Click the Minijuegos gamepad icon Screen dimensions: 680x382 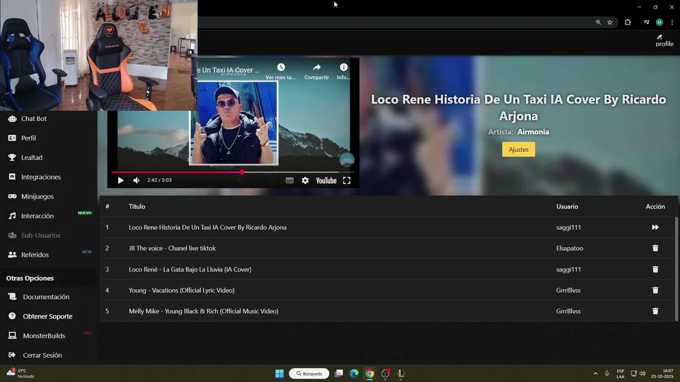point(12,196)
